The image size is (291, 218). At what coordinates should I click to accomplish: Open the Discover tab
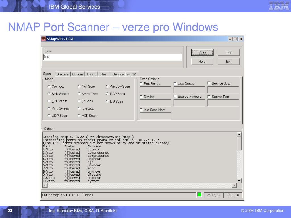[x=63, y=74]
